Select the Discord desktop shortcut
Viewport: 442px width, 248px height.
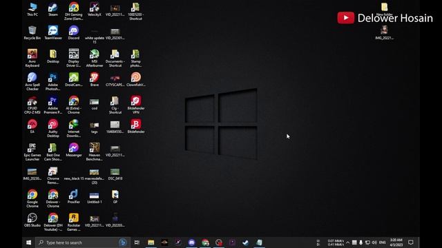[x=74, y=32]
